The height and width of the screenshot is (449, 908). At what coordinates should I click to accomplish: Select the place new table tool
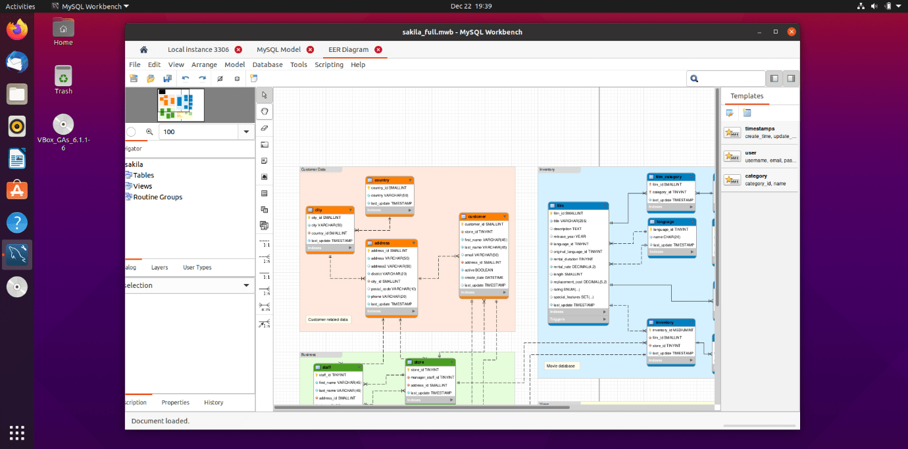click(265, 193)
